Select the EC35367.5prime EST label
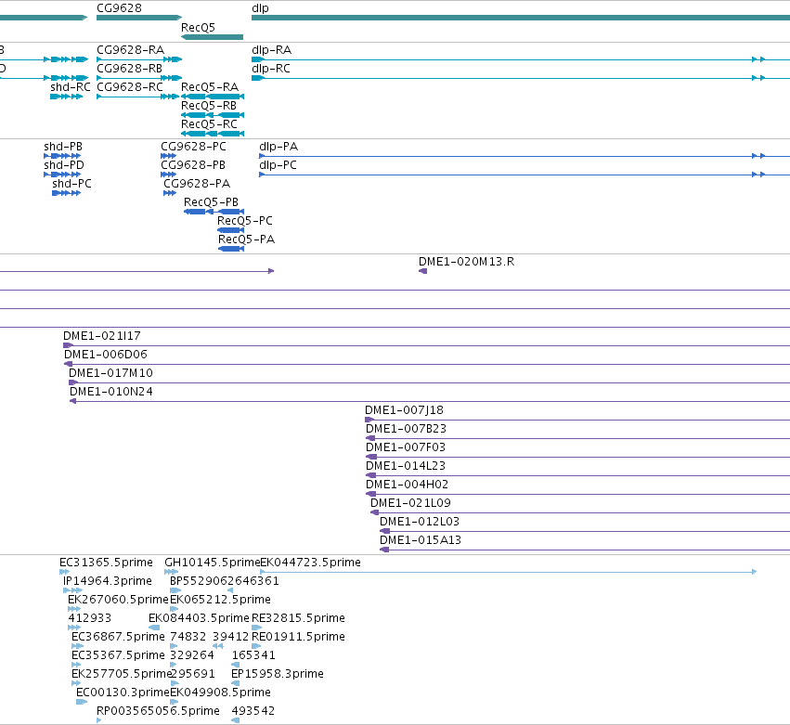Screen dimensions: 790x725 click(118, 656)
